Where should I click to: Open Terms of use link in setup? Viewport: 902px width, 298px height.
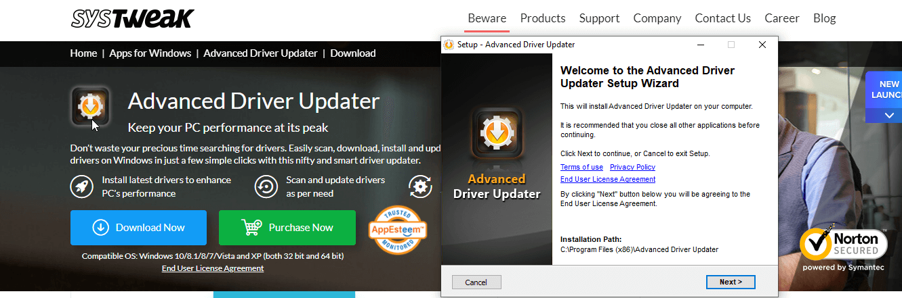(581, 167)
